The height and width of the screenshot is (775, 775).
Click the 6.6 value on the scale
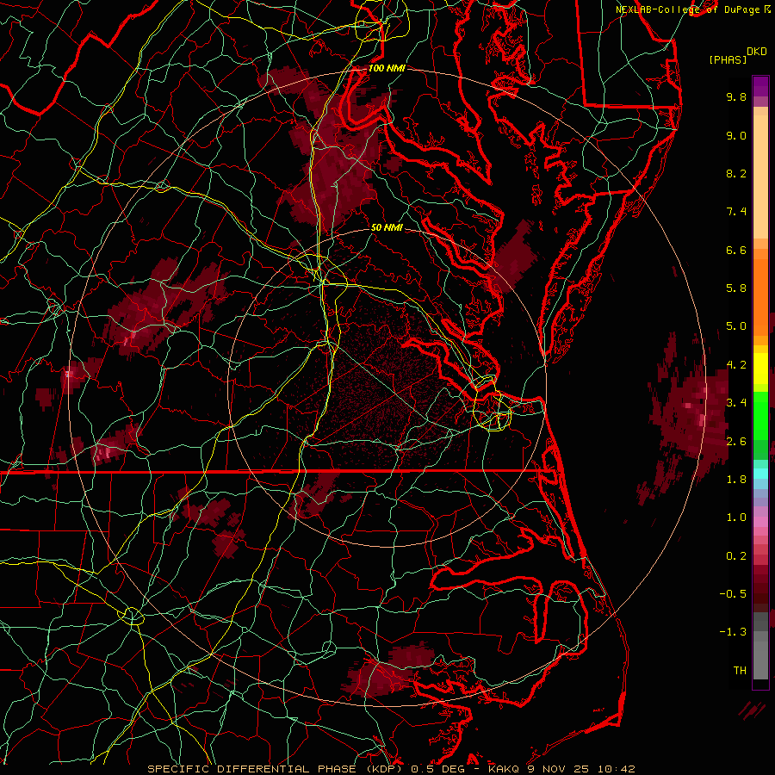point(736,250)
